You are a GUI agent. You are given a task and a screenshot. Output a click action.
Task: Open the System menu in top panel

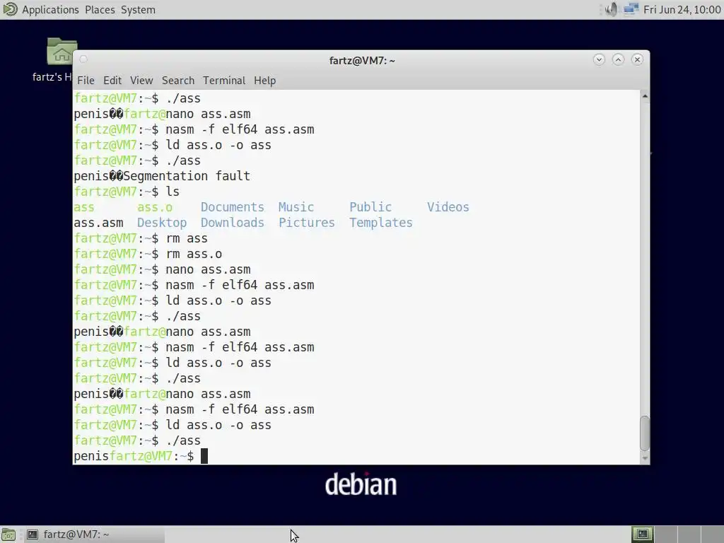[x=138, y=10]
